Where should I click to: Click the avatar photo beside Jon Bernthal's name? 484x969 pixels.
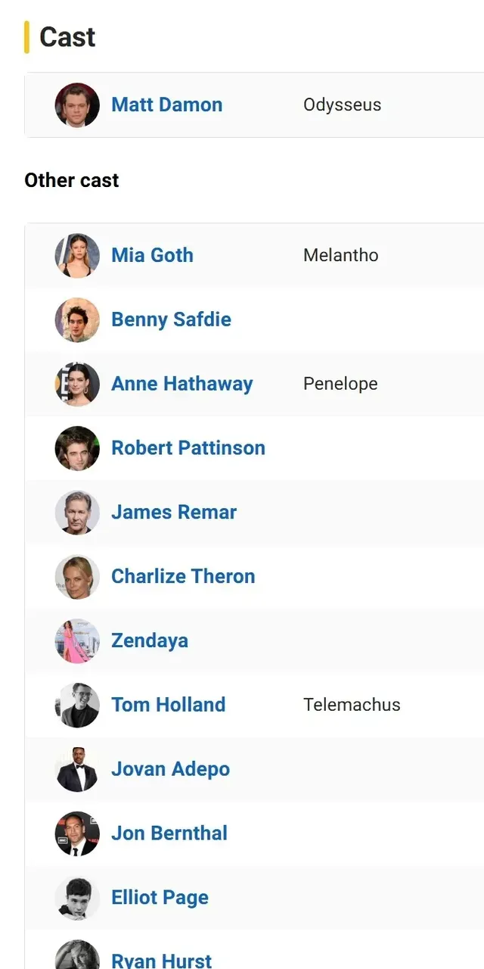click(x=77, y=833)
